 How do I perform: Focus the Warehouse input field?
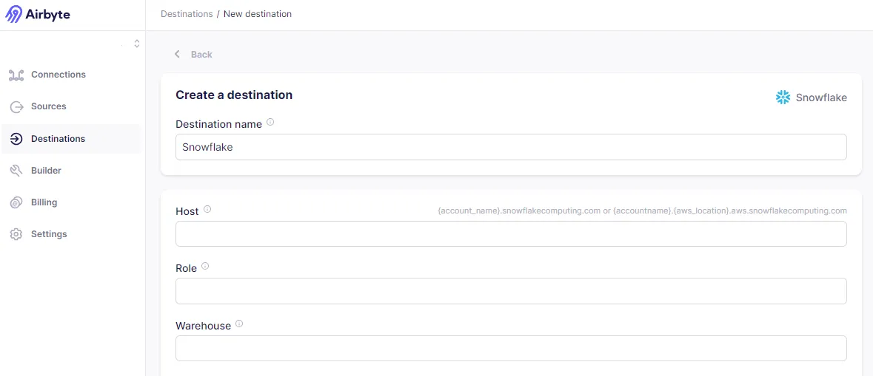[x=511, y=348]
